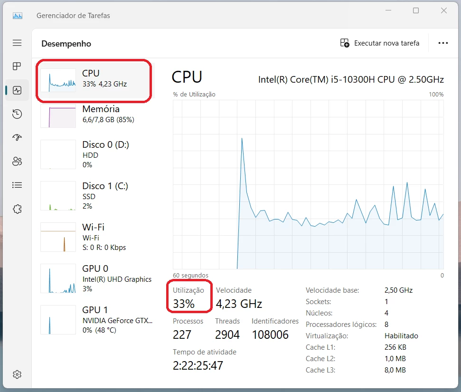The height and width of the screenshot is (392, 461).
Task: Select Disco 0 (D:) HDD entry
Action: pos(96,154)
